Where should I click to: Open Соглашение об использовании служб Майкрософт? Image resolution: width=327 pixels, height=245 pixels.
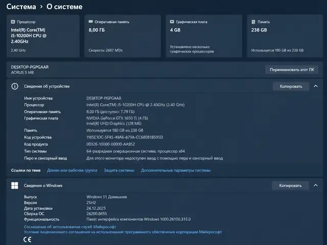click(x=70, y=227)
